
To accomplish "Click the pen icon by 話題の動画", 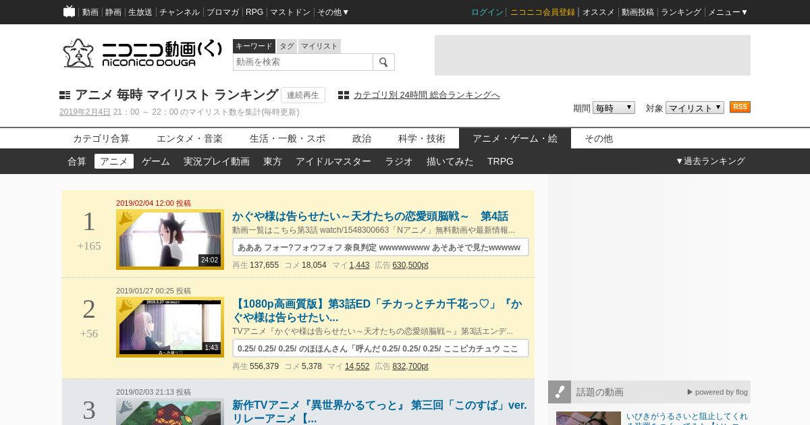I will [560, 391].
